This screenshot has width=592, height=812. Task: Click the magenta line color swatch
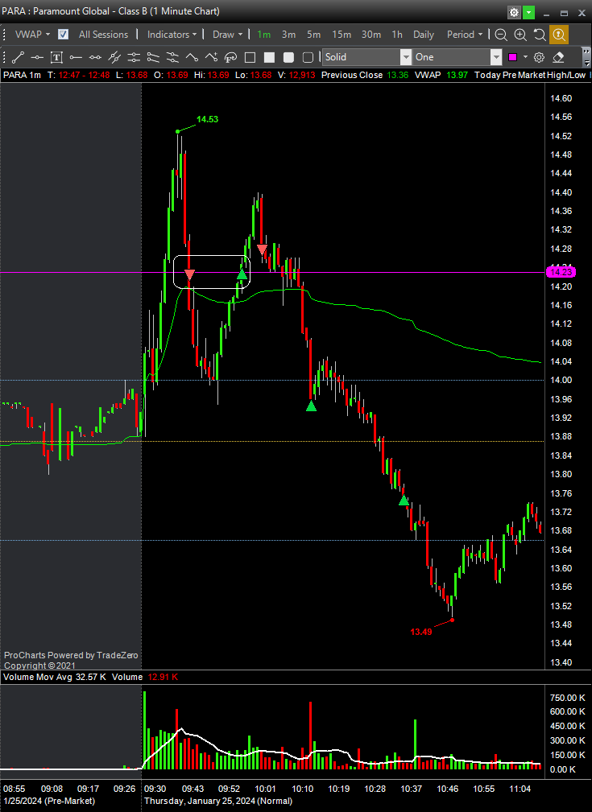[513, 57]
